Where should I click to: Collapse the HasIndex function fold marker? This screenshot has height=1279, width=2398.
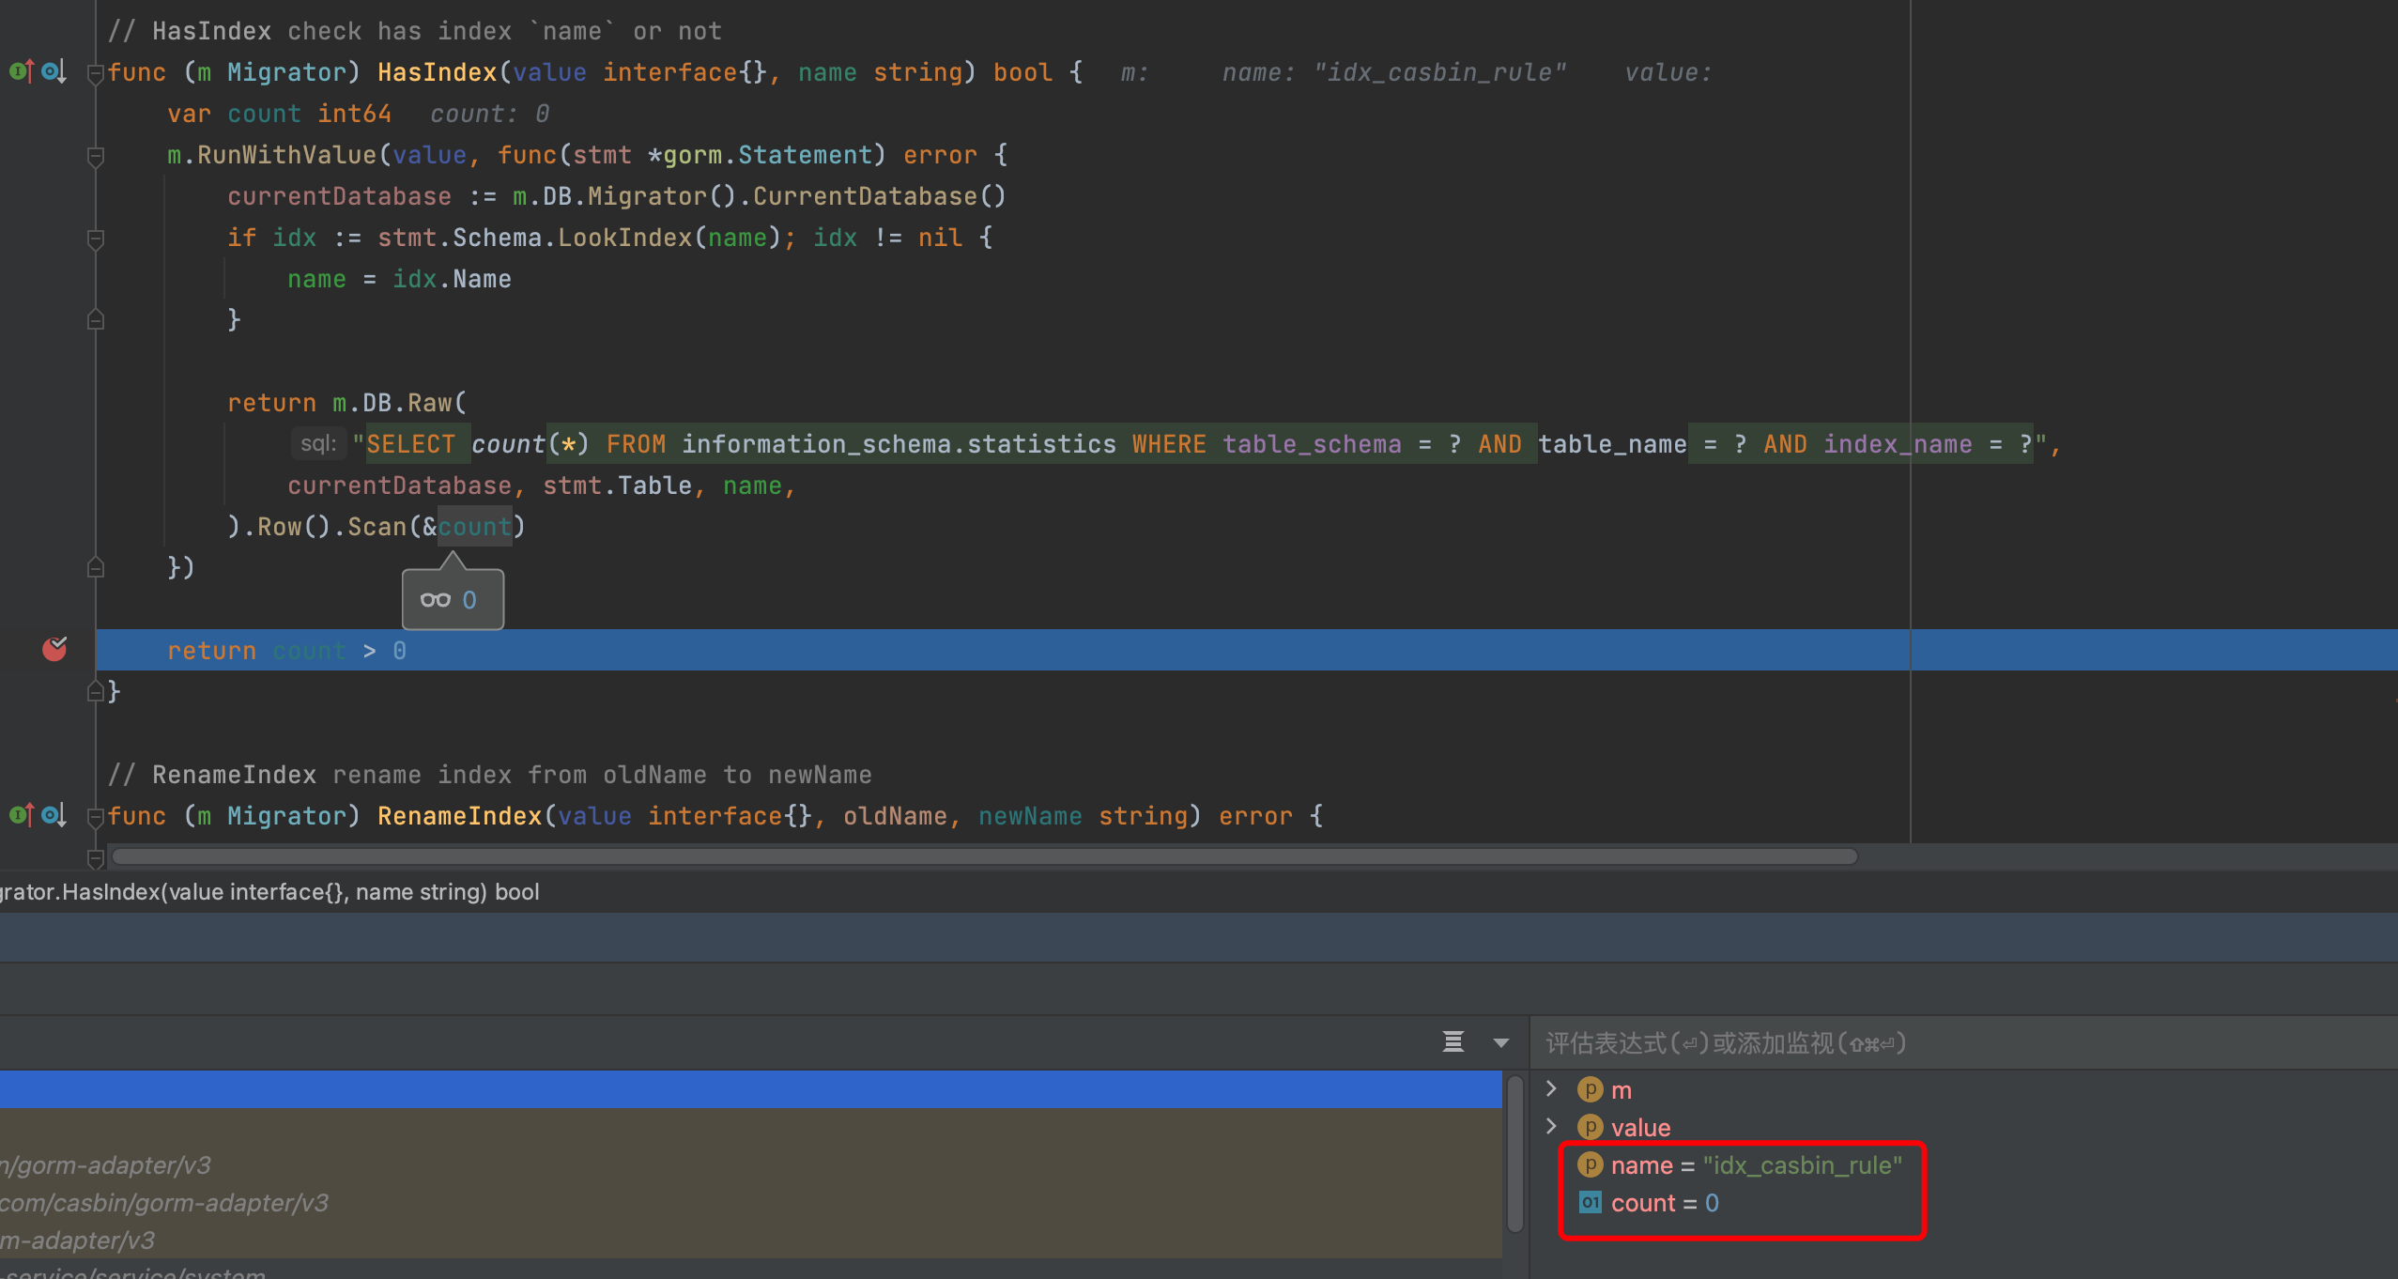point(95,73)
